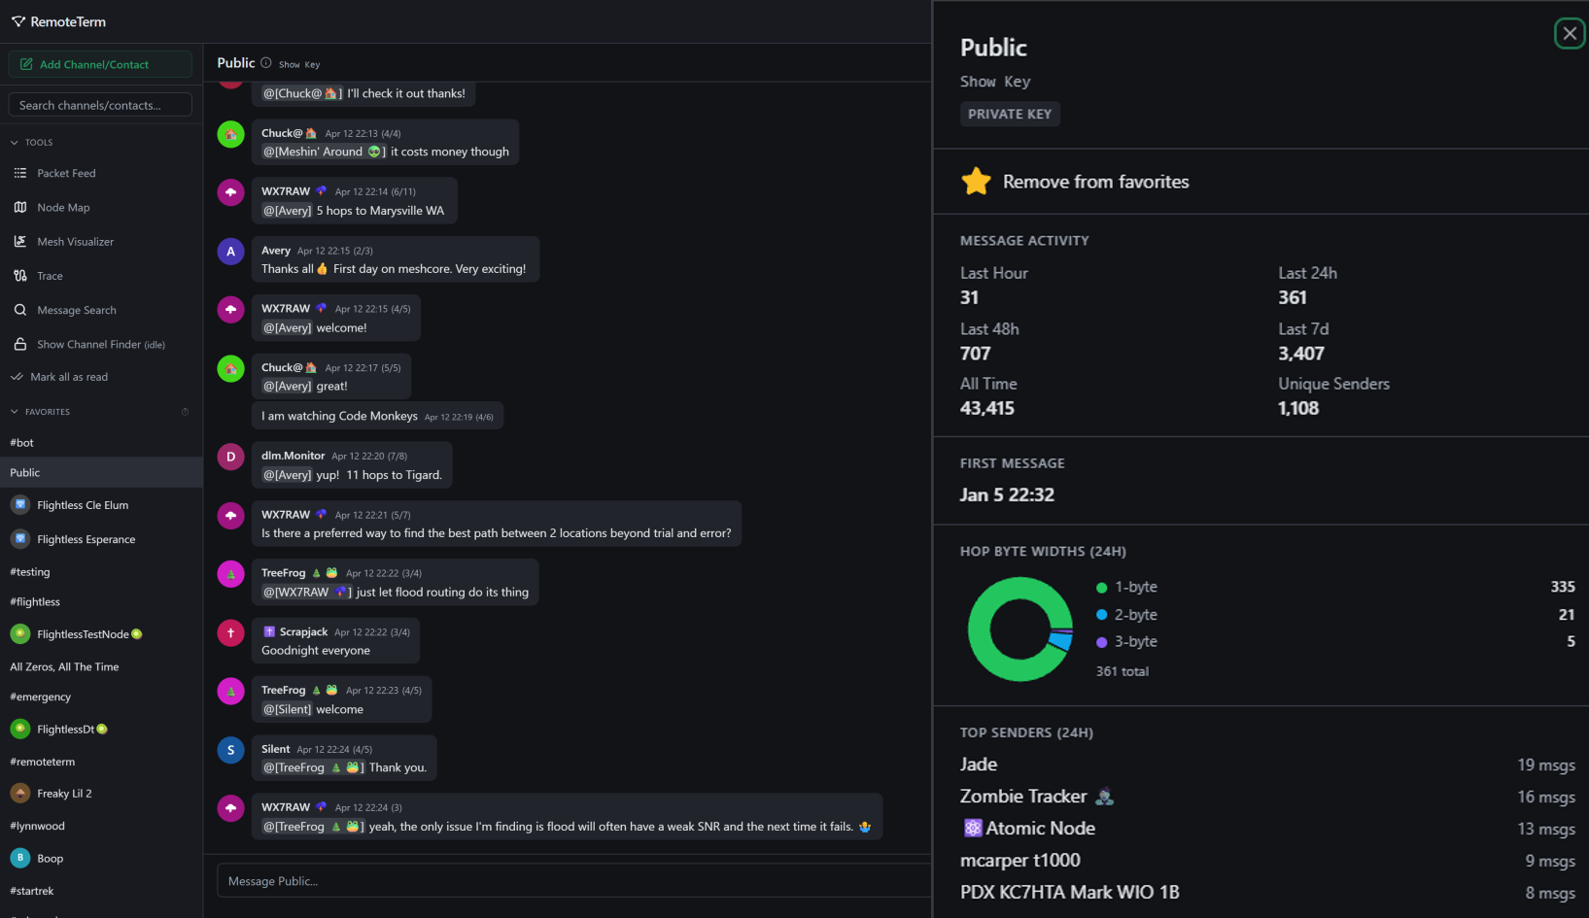Image resolution: width=1589 pixels, height=918 pixels.
Task: Remove Public from favorites via star
Action: tap(976, 182)
